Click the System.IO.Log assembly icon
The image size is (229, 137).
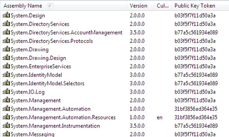coord(6,92)
